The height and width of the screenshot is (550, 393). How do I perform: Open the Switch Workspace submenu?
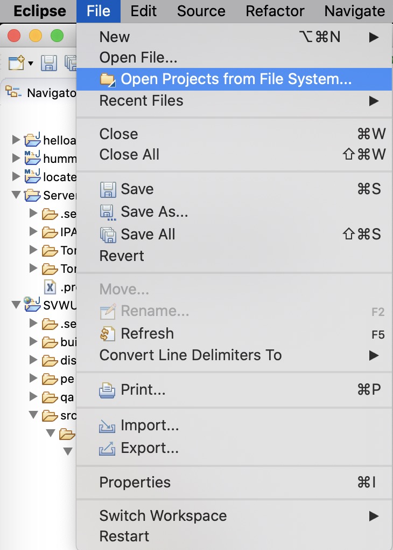(234, 515)
